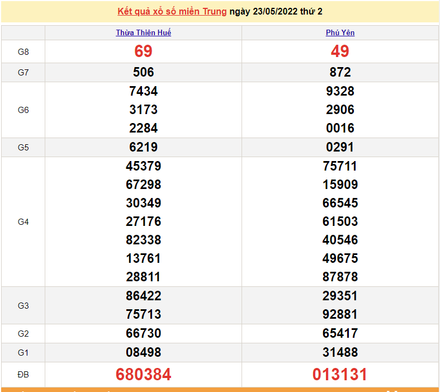The height and width of the screenshot is (392, 440).
Task: Click the ĐB row label
Action: point(23,375)
